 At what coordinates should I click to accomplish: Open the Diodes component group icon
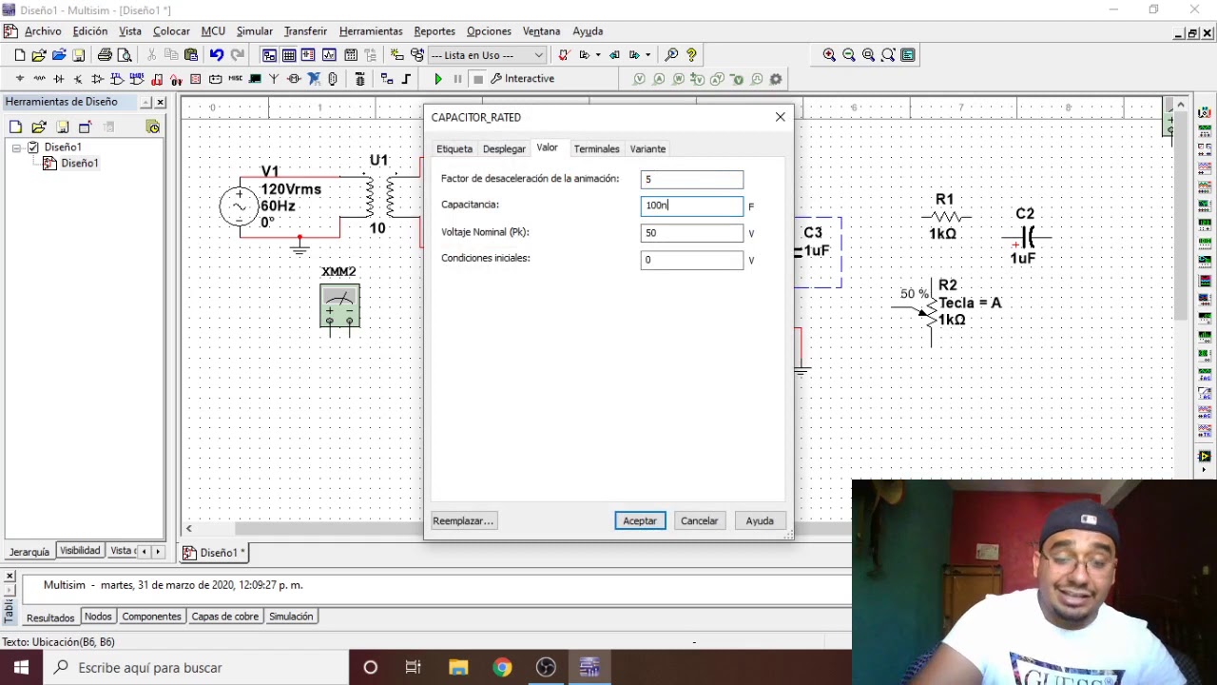[59, 79]
